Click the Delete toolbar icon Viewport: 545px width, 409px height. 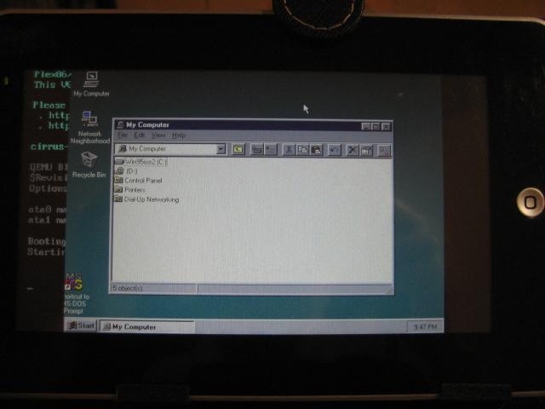[353, 150]
